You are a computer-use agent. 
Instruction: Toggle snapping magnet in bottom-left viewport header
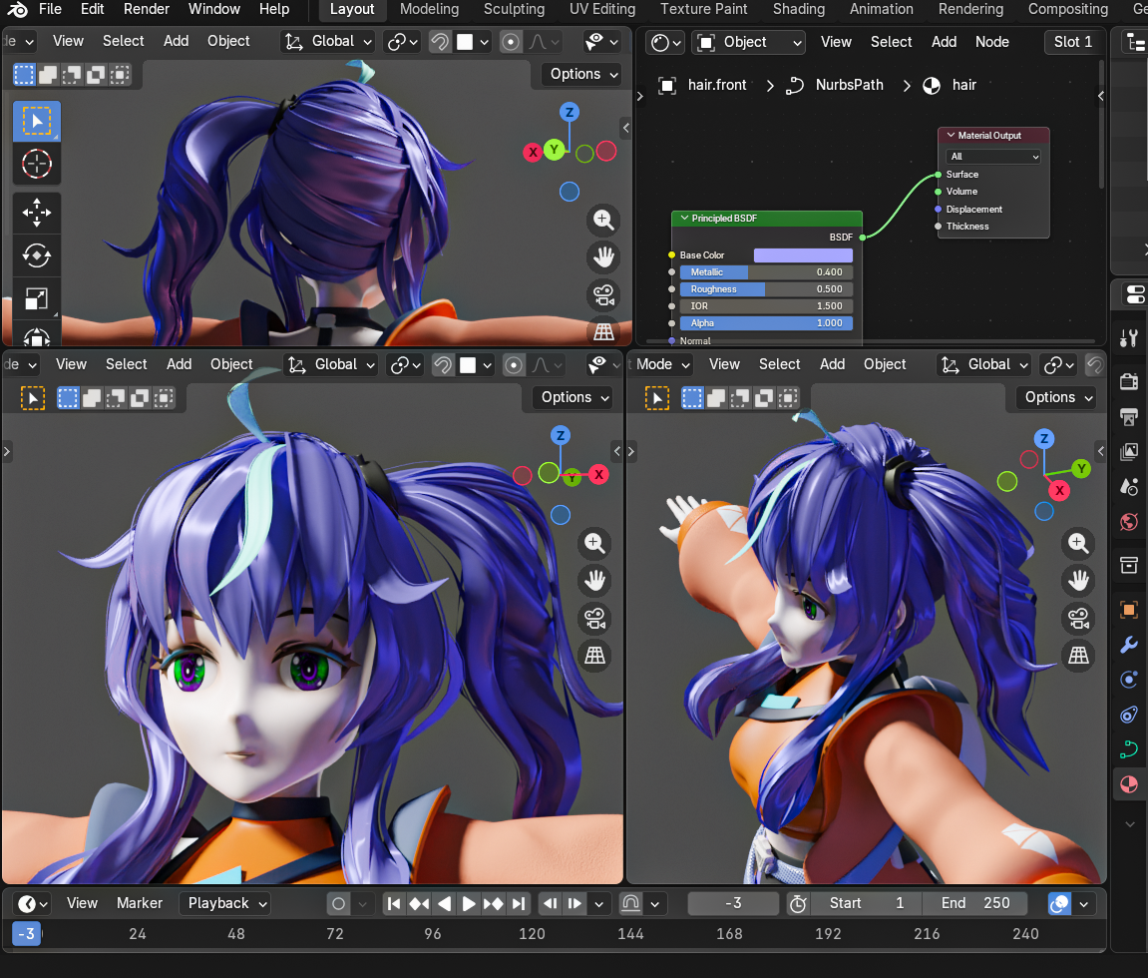point(443,365)
